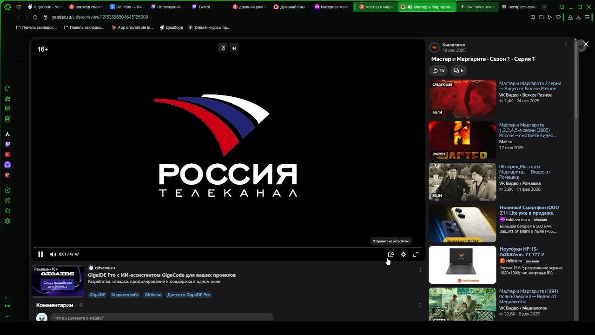The image size is (595, 335).
Task: Add page to bookmarks heart icon
Action: pyautogui.click(x=558, y=17)
